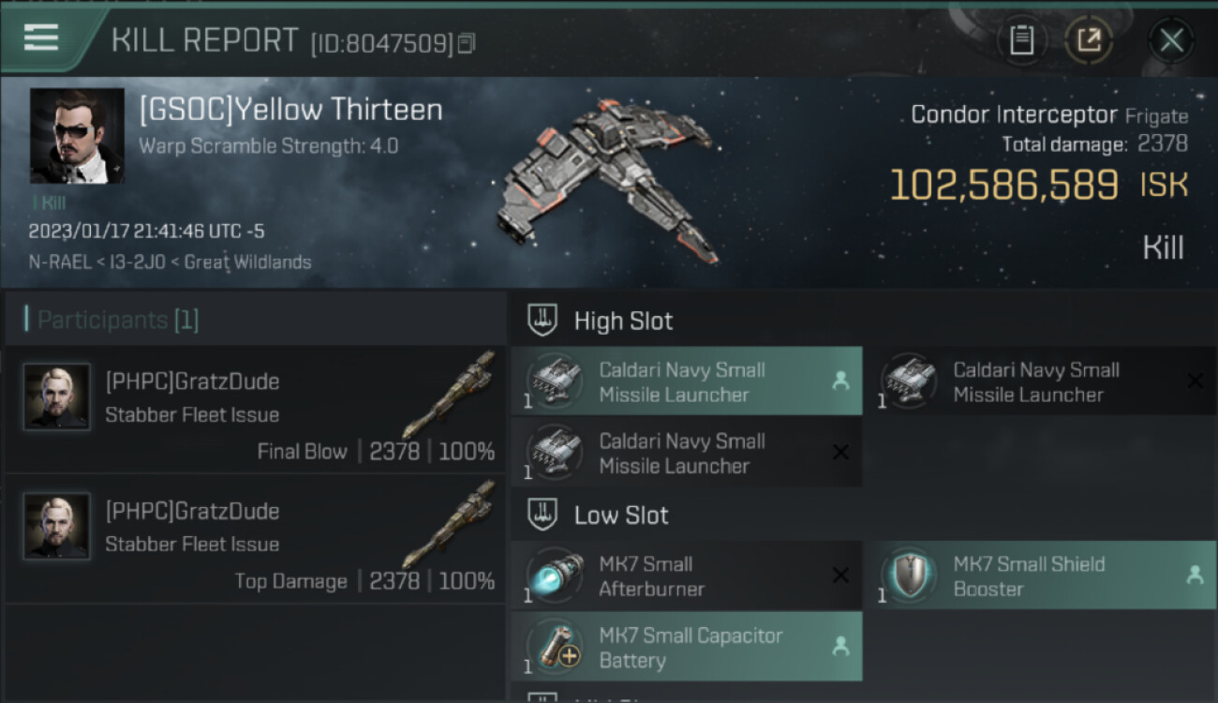Open the hamburger menu
This screenshot has width=1218, height=703.
[x=41, y=37]
